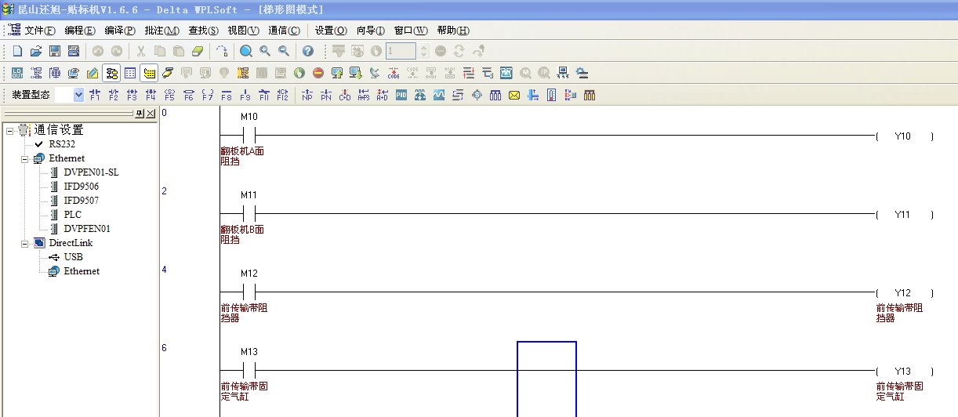Screen dimensions: 958x417
Task: Click the M13 contact on rung 6
Action: click(x=249, y=370)
